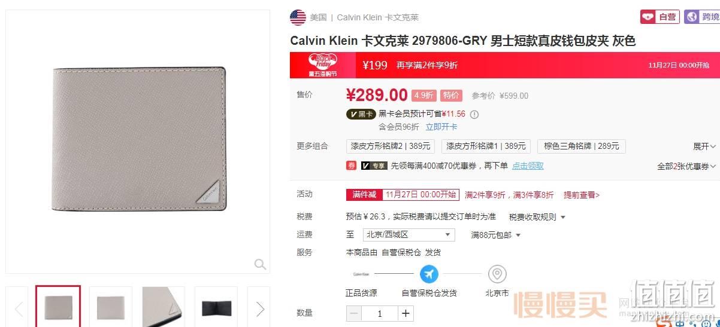Viewport: 720px width, 327px height.
Task: Open the 北京/西城区 delivery region dropdown
Action: pyautogui.click(x=409, y=235)
